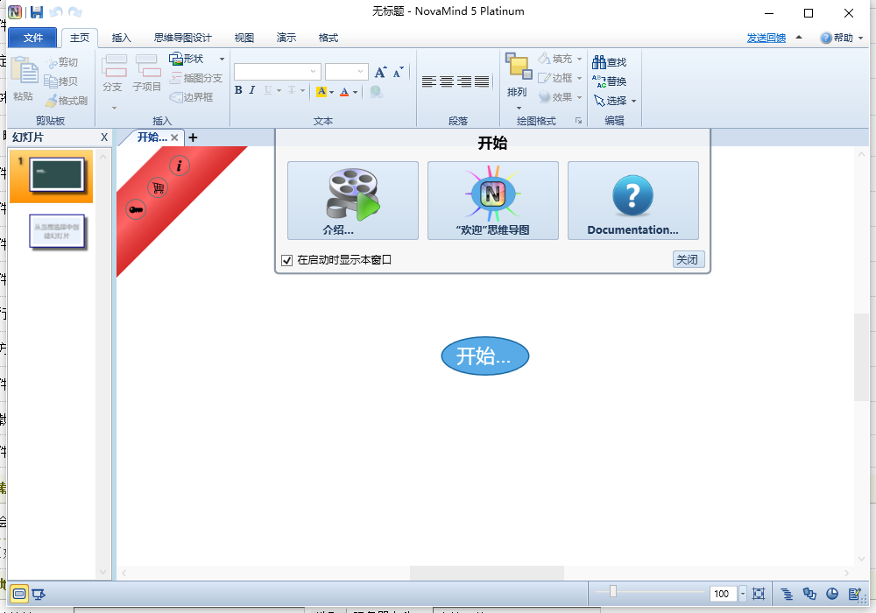Justify text in 段落 group
The width and height of the screenshot is (876, 613).
pyautogui.click(x=482, y=81)
